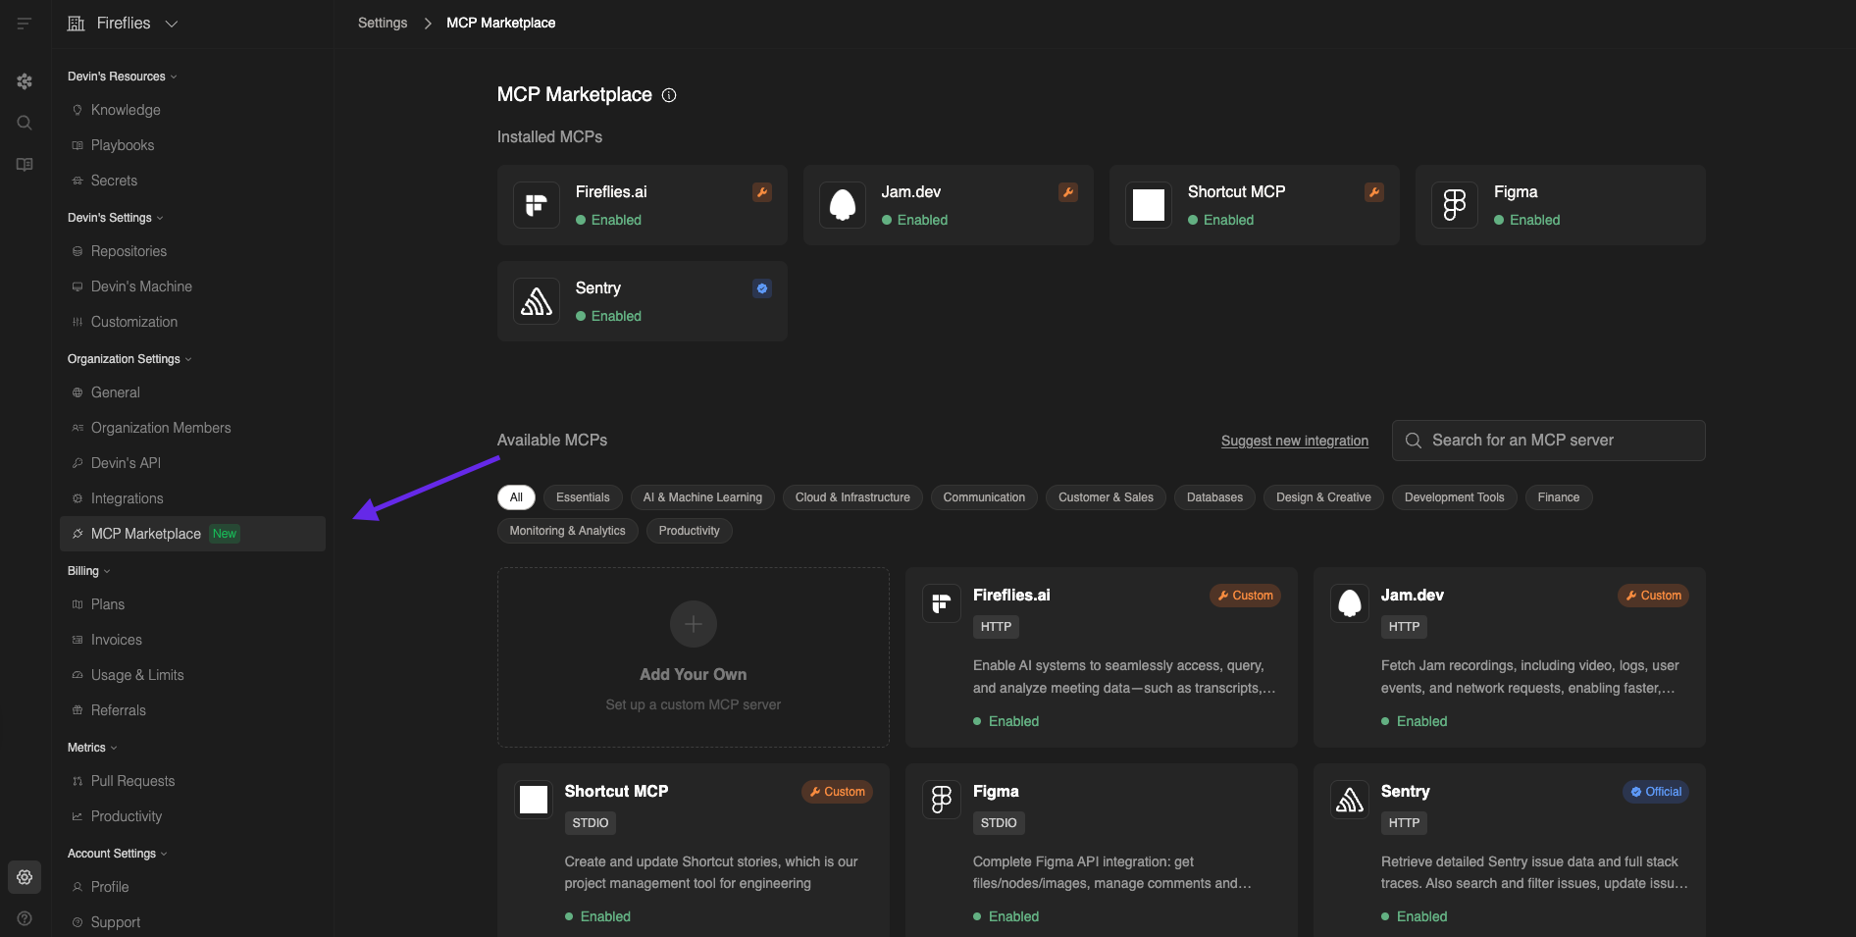Click the search icon in left rail
Screen dimensions: 1856x937
click(x=25, y=123)
